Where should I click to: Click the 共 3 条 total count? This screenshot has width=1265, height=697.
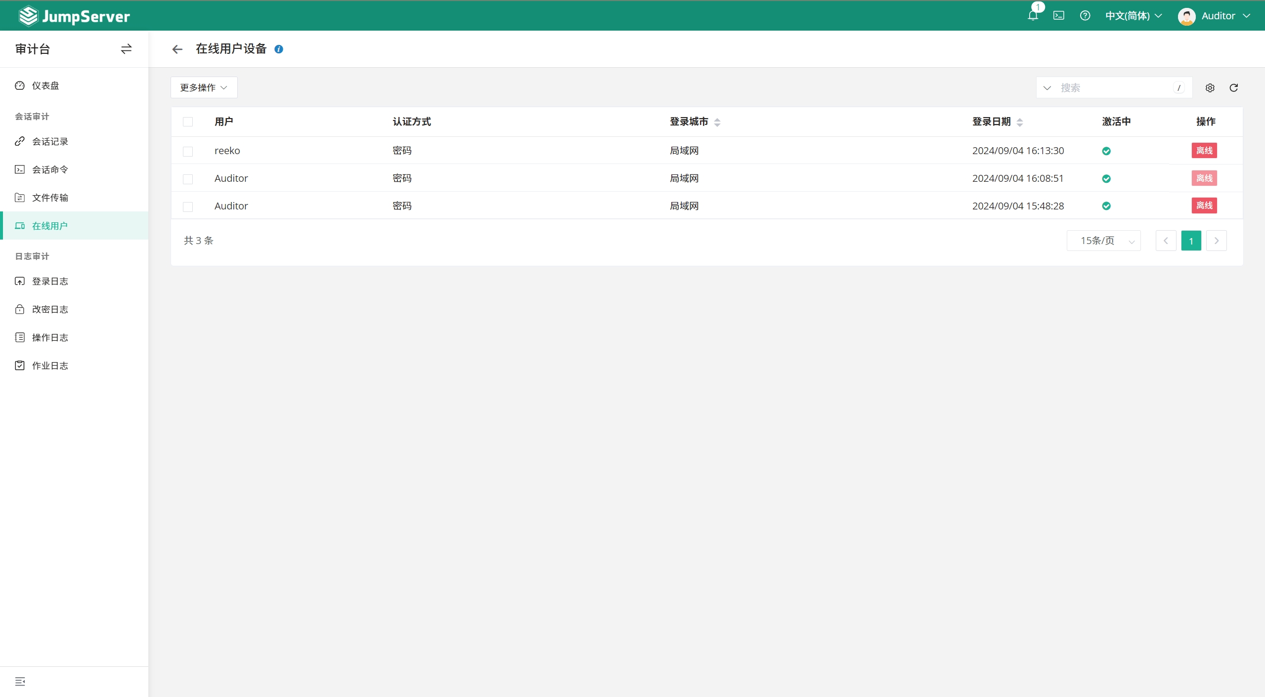[198, 241]
